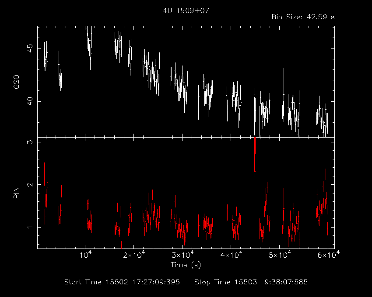Click the time axis label 3×10^4
The width and height of the screenshot is (372, 297).
pos(182,255)
